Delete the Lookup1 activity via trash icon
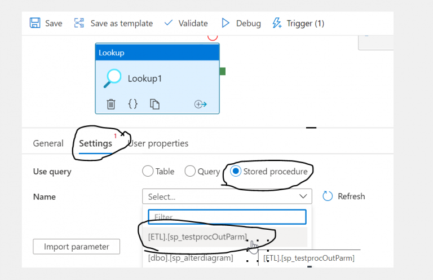 [x=111, y=104]
